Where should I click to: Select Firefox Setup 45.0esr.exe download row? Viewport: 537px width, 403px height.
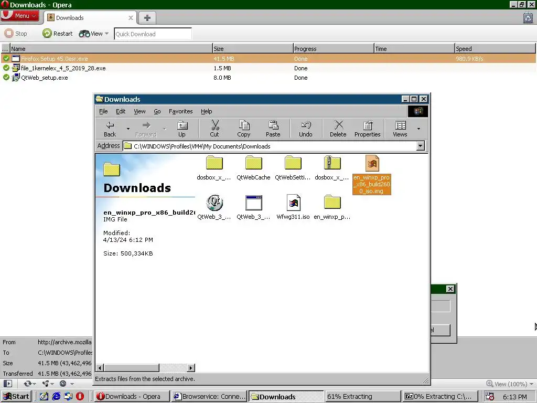tap(268, 59)
